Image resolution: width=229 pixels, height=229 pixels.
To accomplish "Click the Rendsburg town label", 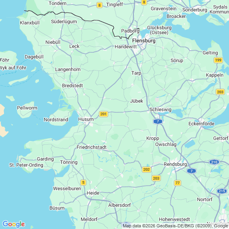I will click(x=175, y=164).
